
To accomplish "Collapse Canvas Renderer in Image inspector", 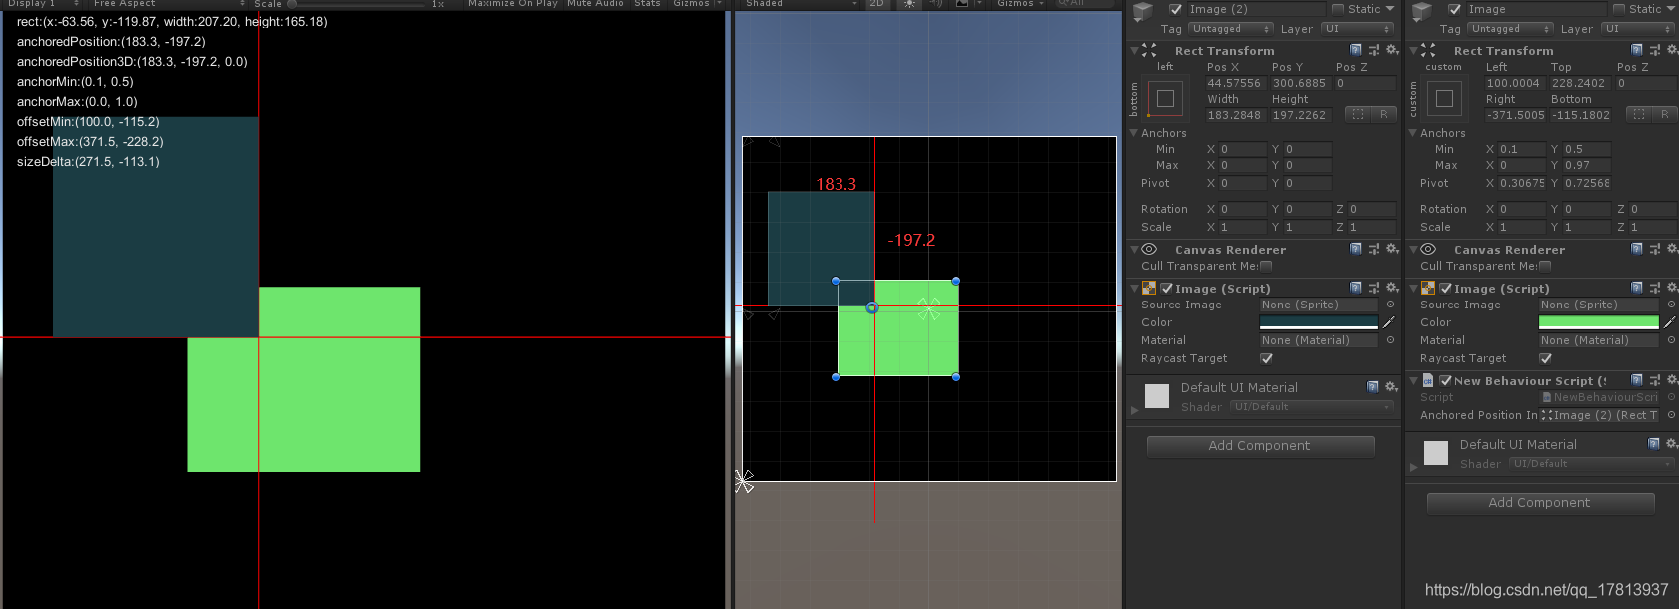I will pos(1413,249).
